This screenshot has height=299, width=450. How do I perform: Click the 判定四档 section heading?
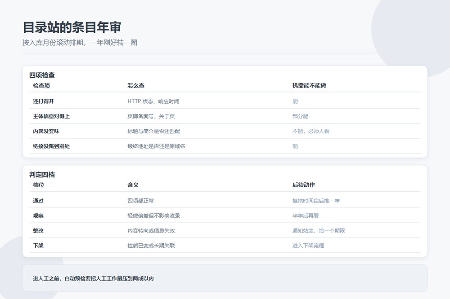point(42,174)
